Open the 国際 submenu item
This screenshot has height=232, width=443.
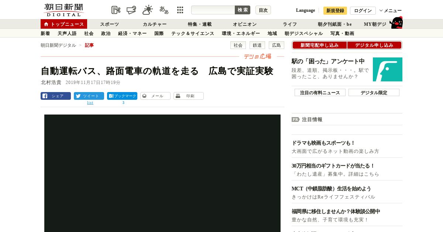pyautogui.click(x=159, y=33)
